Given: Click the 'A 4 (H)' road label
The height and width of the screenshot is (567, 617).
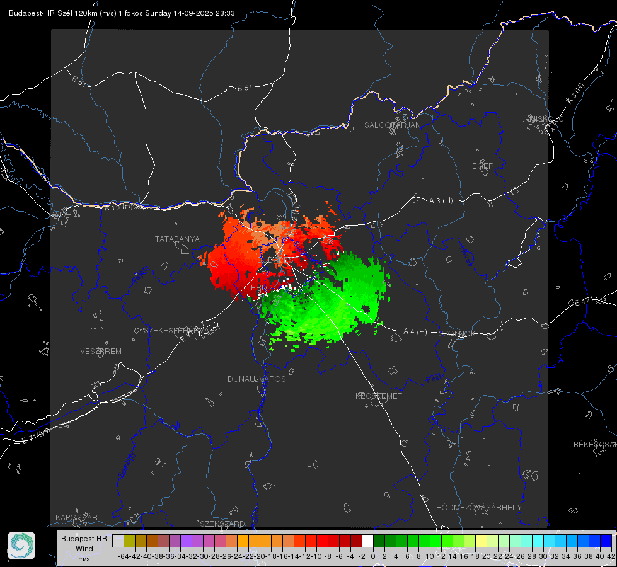Looking at the screenshot, I should (415, 332).
